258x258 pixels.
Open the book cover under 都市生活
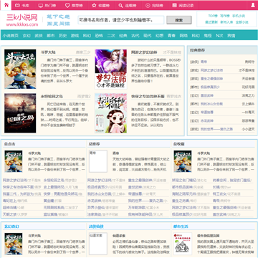(183, 244)
